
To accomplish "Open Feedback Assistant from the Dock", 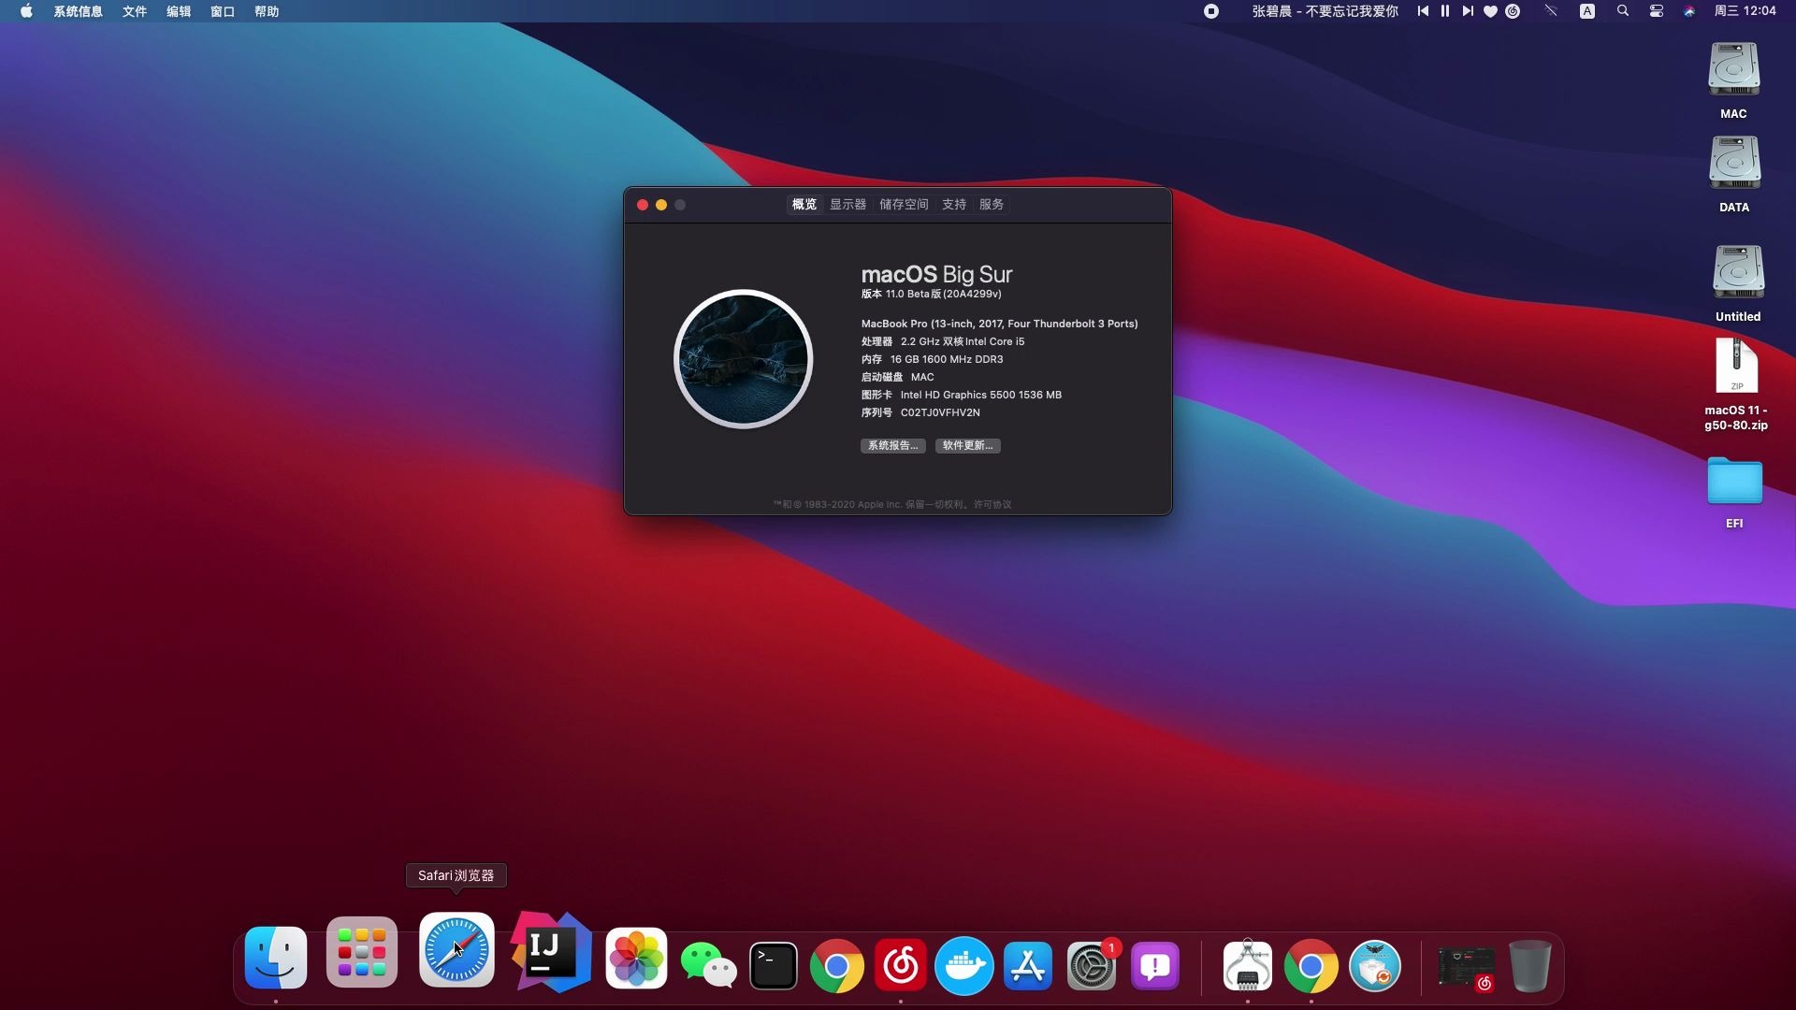I will coord(1155,965).
